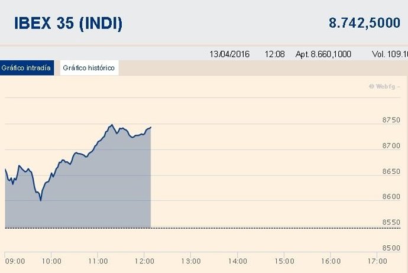Switch to the Gráfico histórico tab
Viewport: 408px width, 273px height.
tap(89, 68)
